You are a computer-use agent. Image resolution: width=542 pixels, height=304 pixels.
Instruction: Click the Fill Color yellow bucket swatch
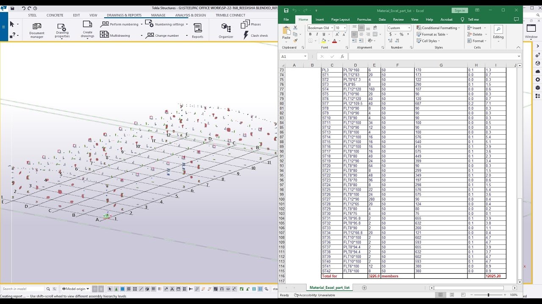324,41
